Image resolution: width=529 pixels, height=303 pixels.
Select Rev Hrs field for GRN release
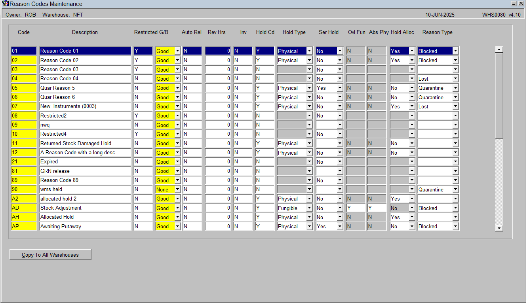(218, 171)
